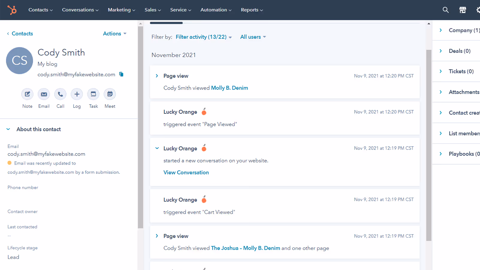Screen dimensions: 480x270
Task: Click the HubSpot sprocket logo
Action: [12, 10]
